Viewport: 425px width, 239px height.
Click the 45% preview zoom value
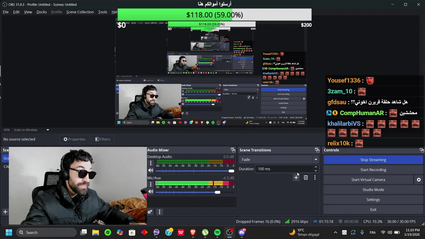7,130
